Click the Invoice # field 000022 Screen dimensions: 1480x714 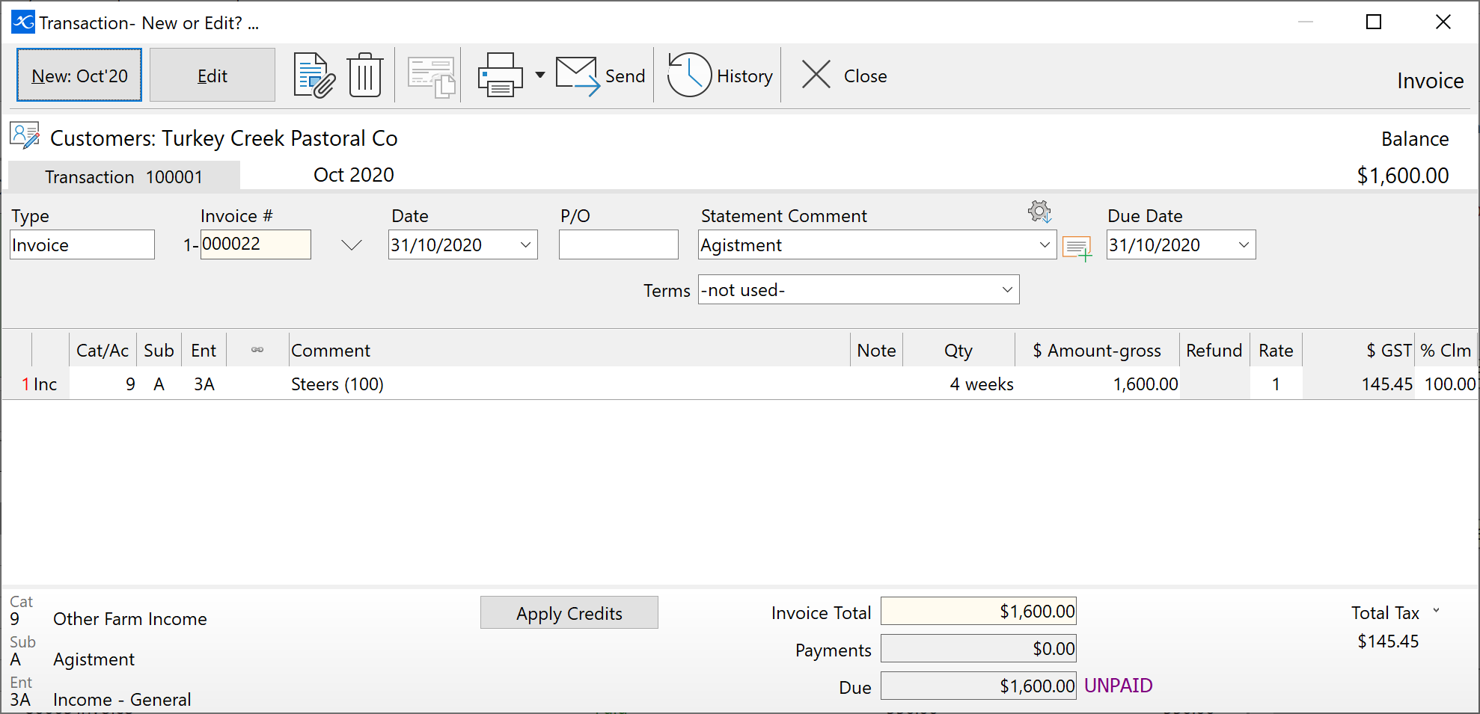point(256,244)
